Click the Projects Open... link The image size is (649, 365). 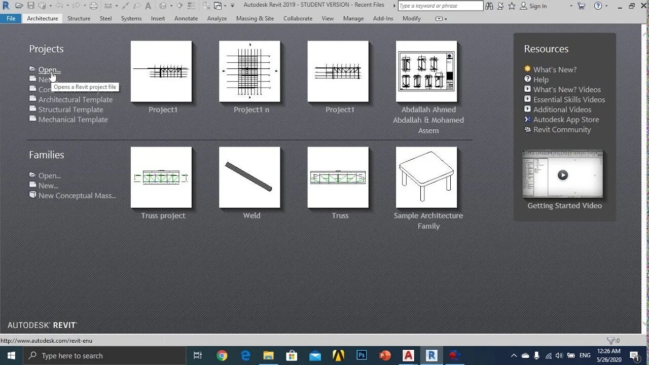50,69
